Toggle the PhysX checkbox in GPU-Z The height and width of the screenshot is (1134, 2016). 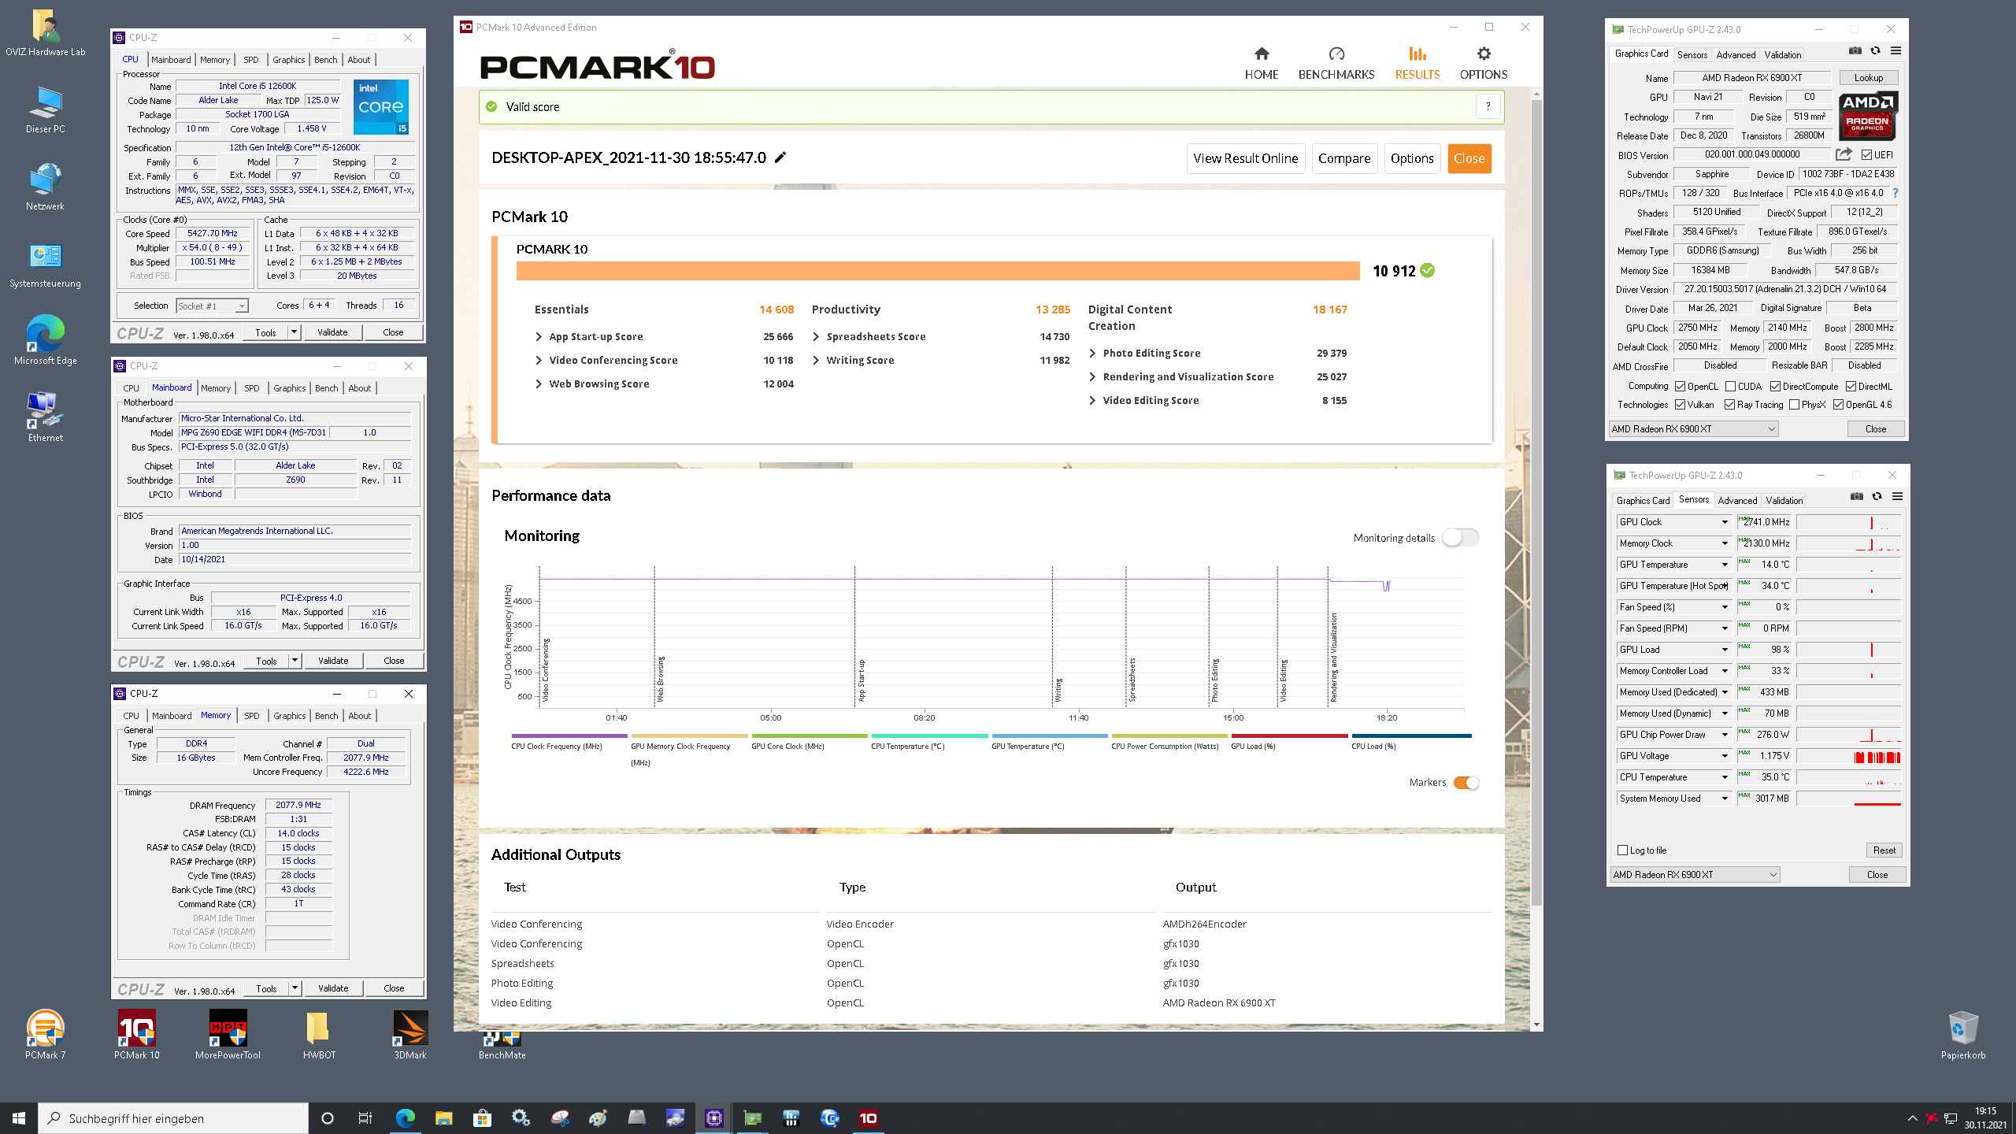(1794, 405)
